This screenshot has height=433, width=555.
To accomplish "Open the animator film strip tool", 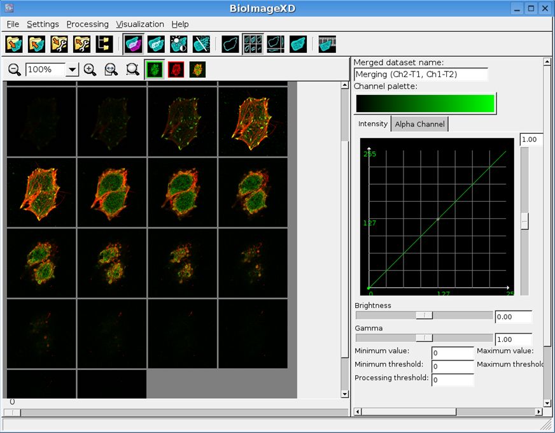I will [x=327, y=44].
